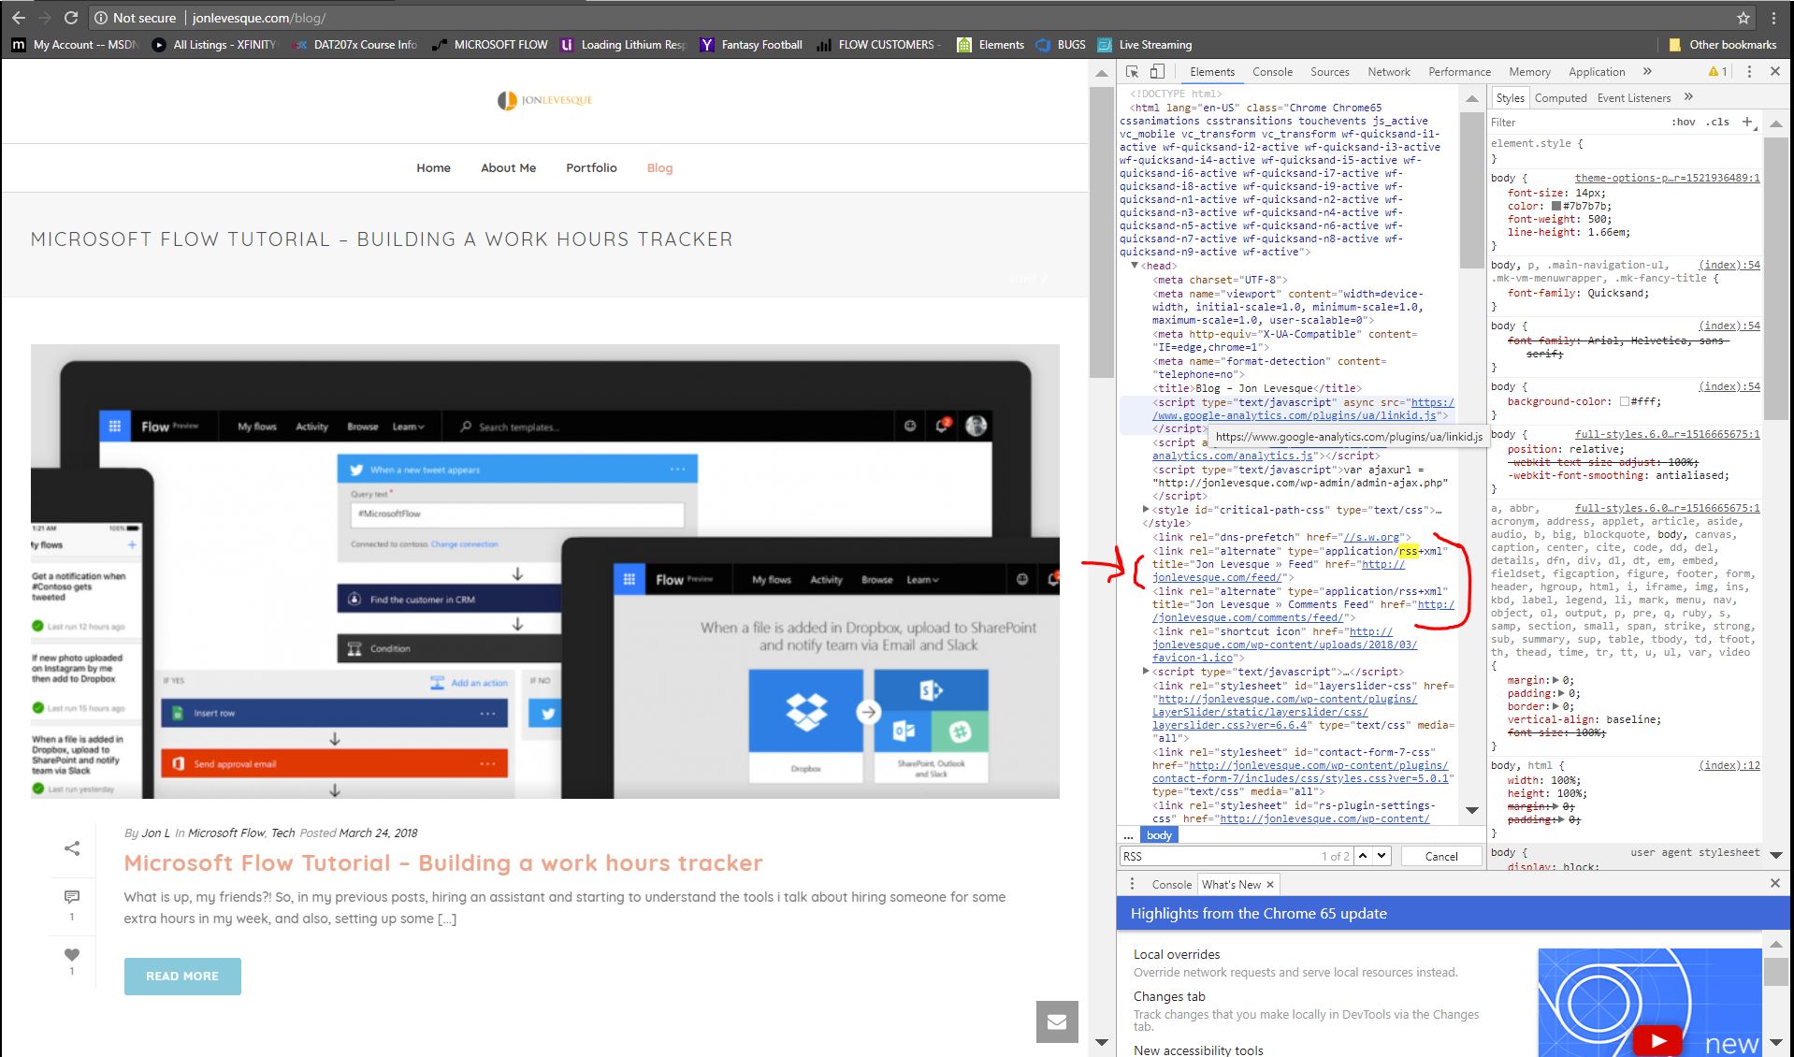Image resolution: width=1794 pixels, height=1057 pixels.
Task: Click the browser back arrow
Action: point(18,18)
